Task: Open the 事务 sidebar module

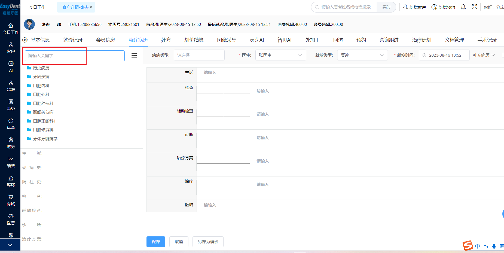Action: click(11, 105)
